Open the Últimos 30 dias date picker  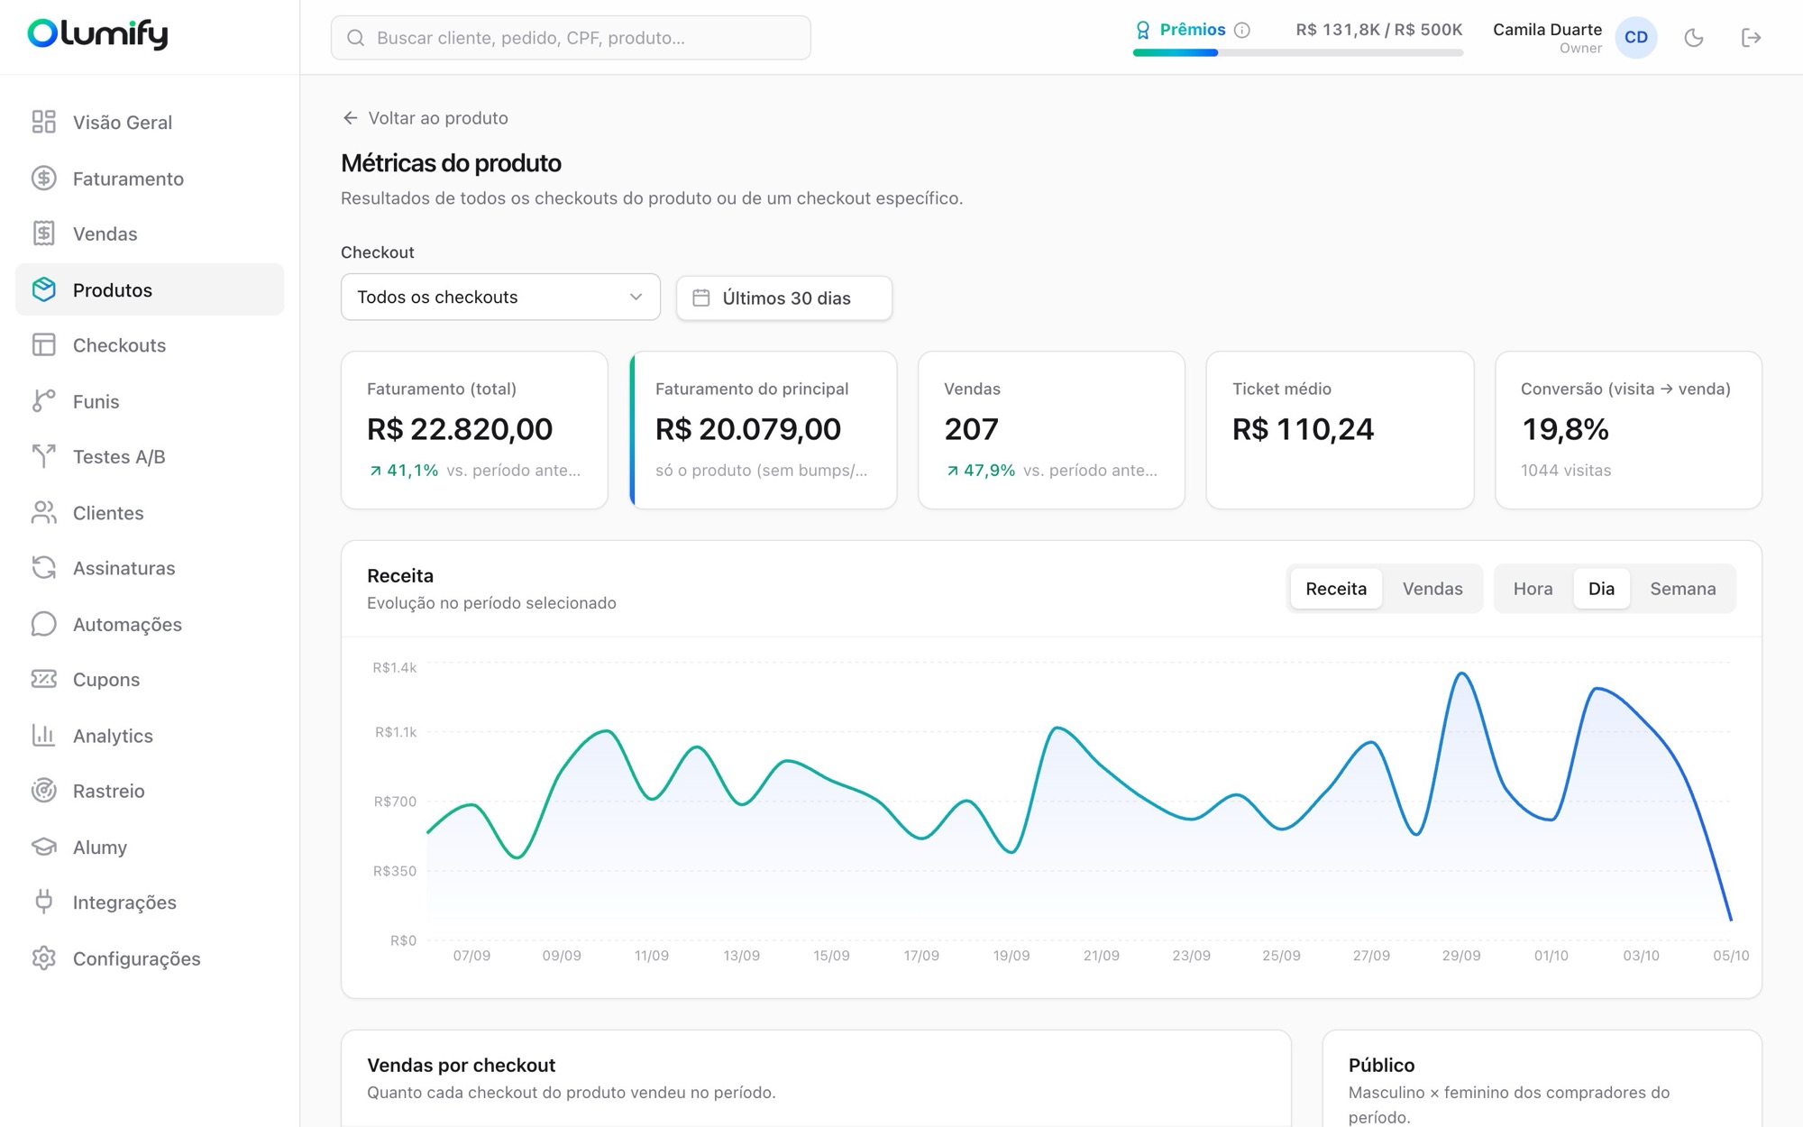(784, 298)
